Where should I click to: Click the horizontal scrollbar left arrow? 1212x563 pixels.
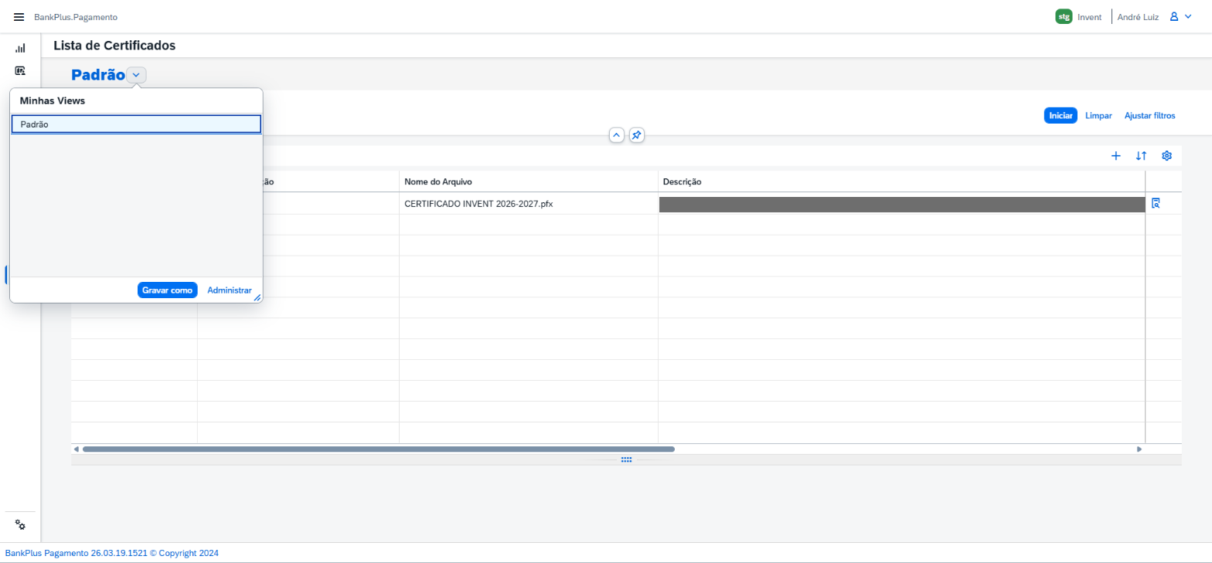point(76,449)
